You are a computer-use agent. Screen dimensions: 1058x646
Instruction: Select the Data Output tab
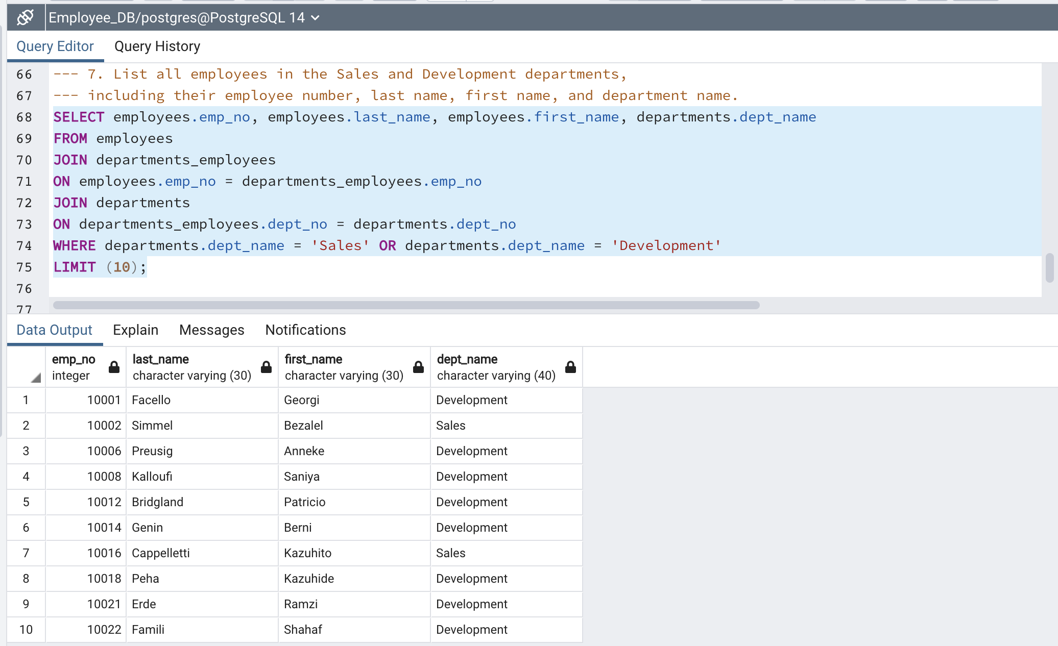click(54, 330)
